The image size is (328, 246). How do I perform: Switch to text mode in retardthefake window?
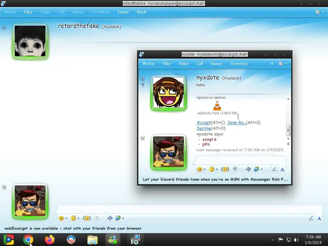[319, 218]
